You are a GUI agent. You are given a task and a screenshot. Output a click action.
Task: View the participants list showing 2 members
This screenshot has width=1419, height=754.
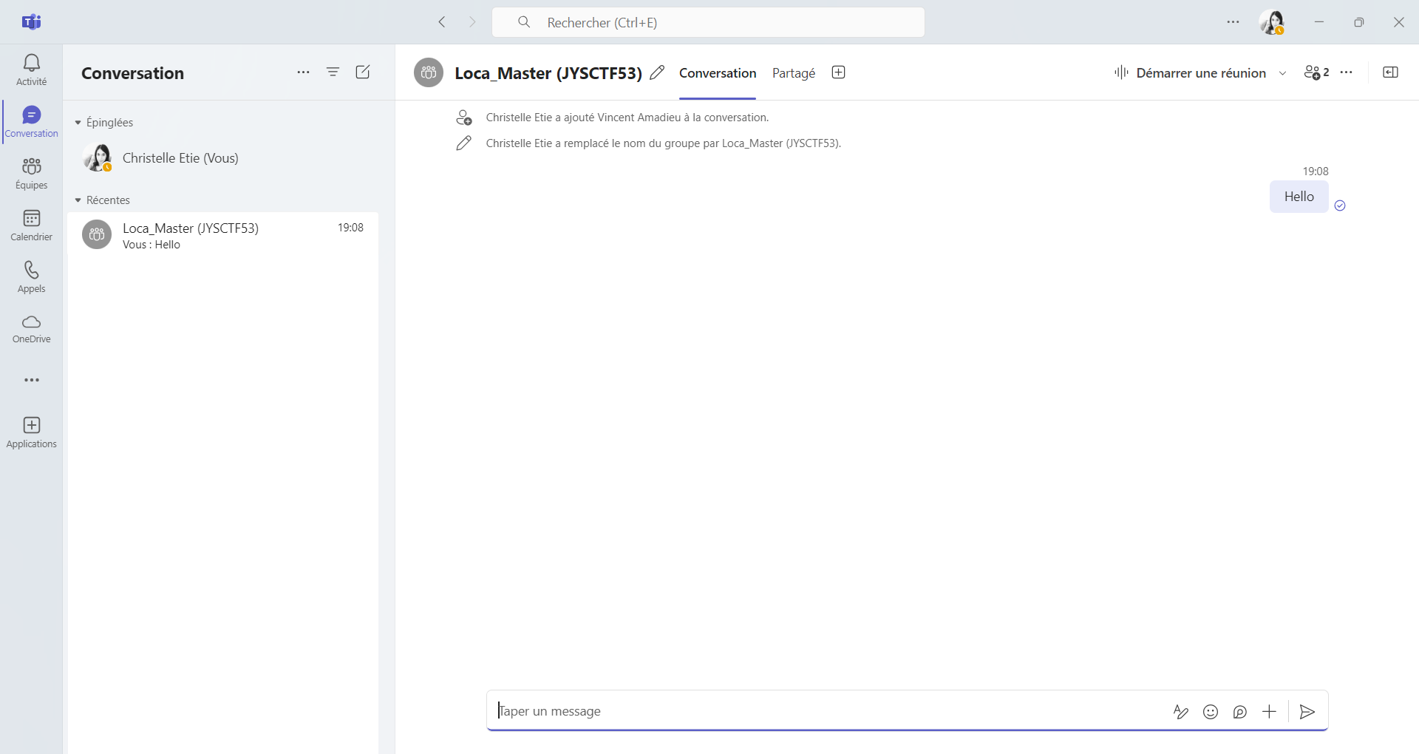[x=1316, y=72]
